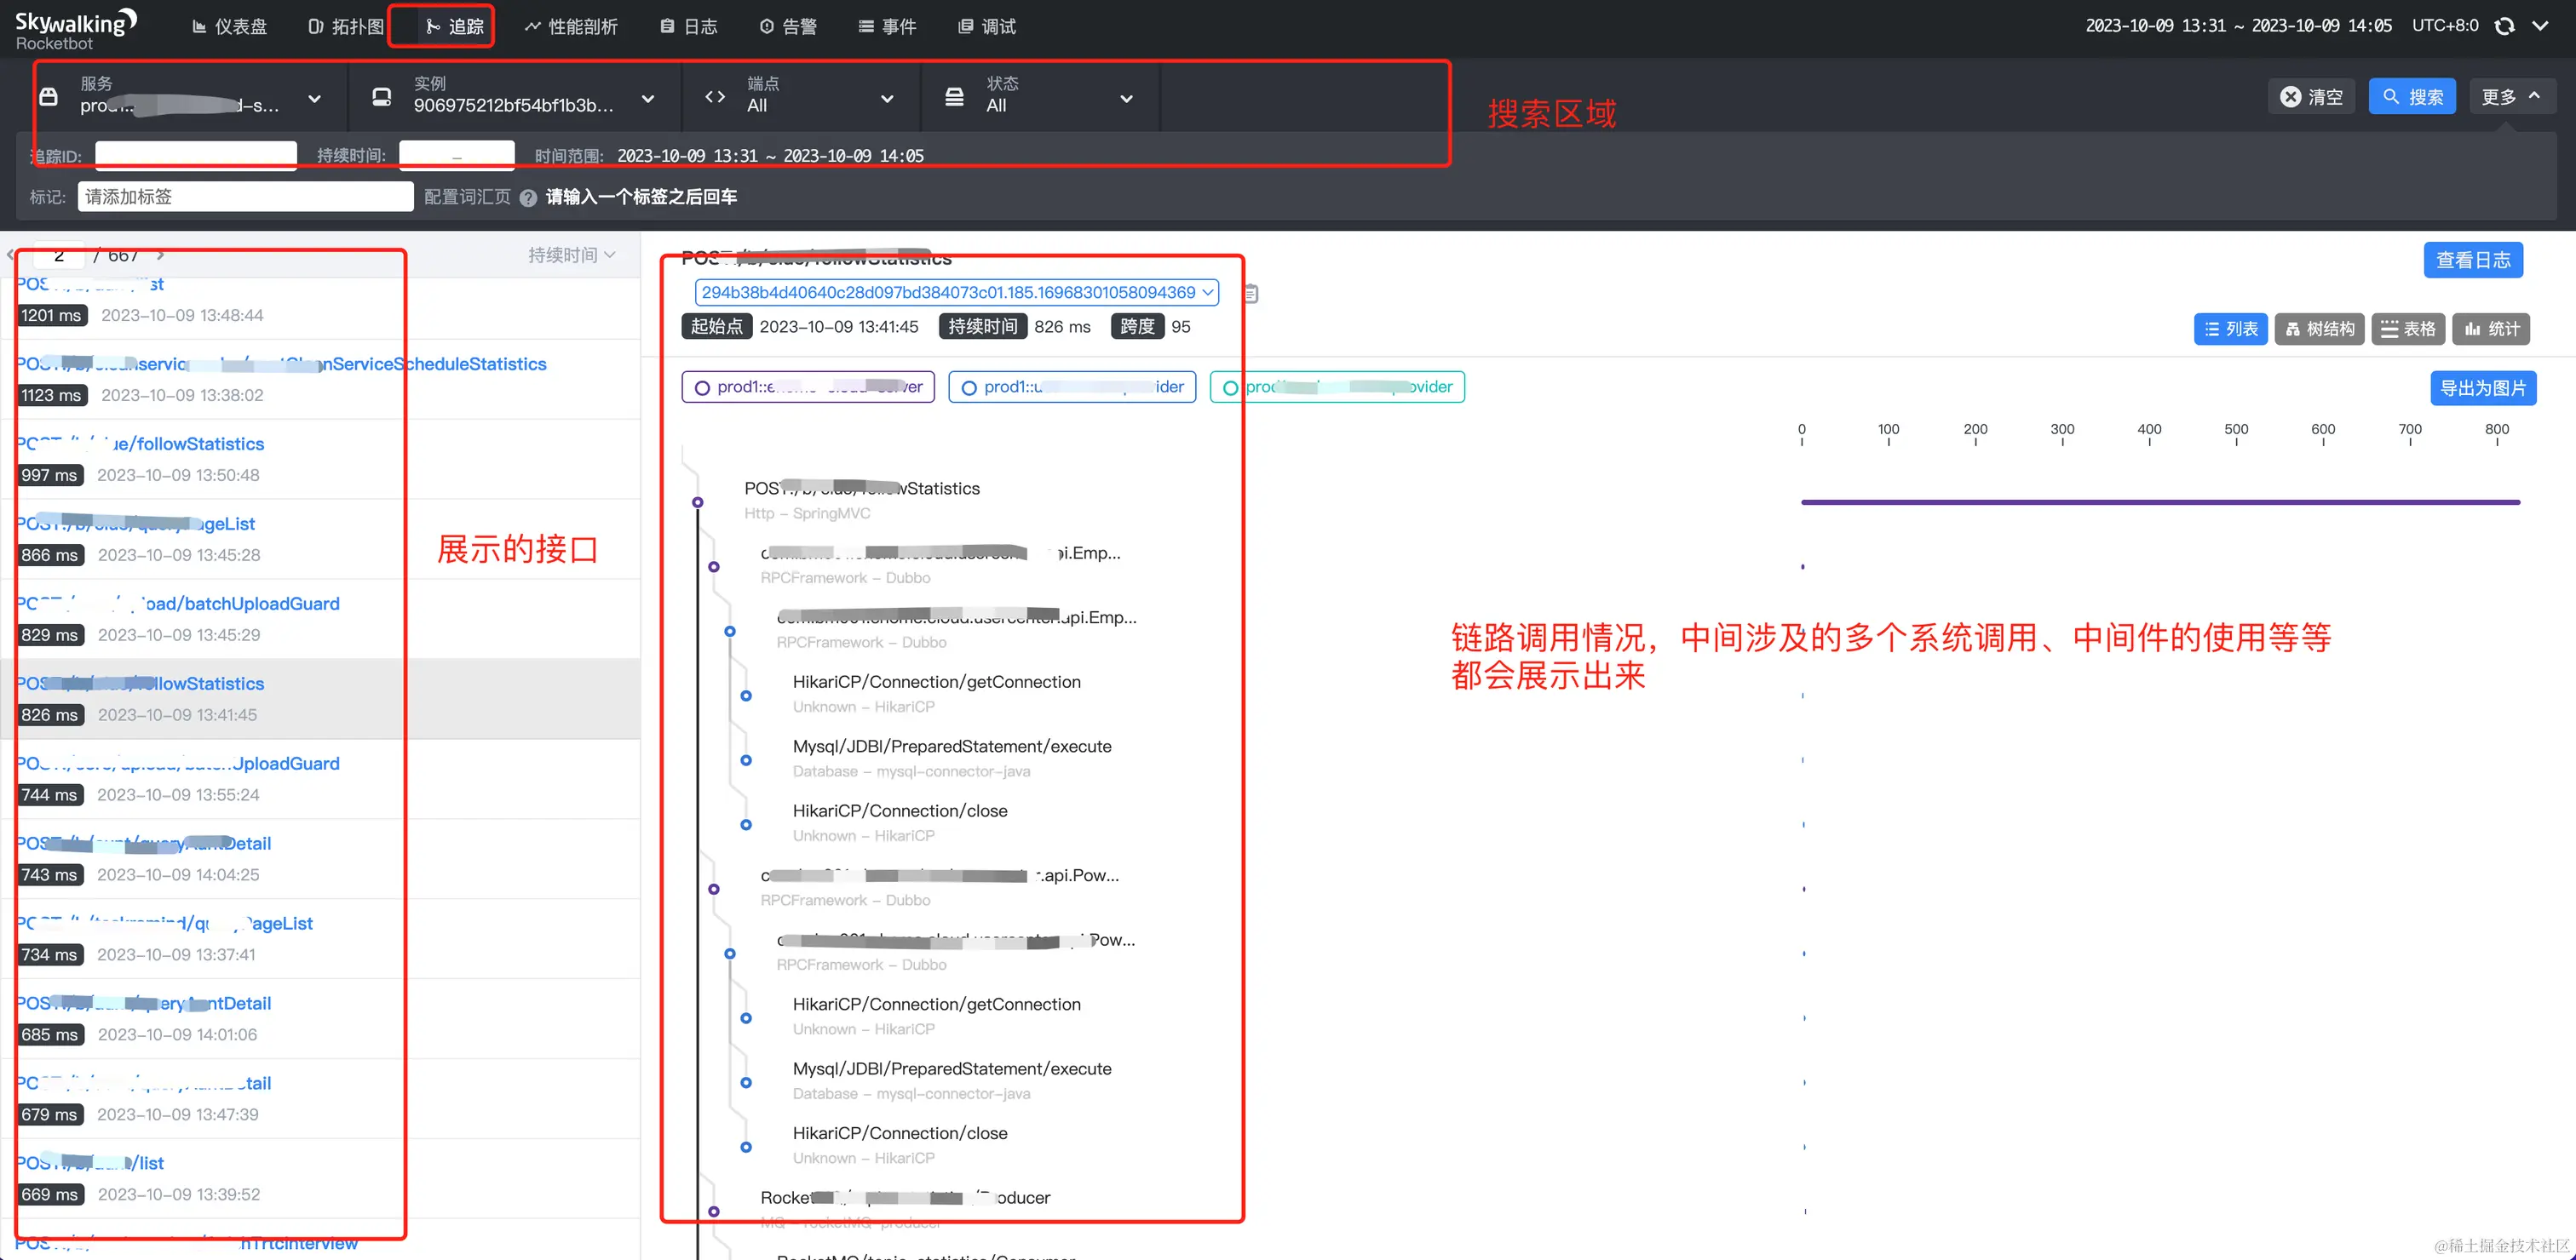Click the purple root span duration bar
2576x1260 pixels.
[2160, 501]
